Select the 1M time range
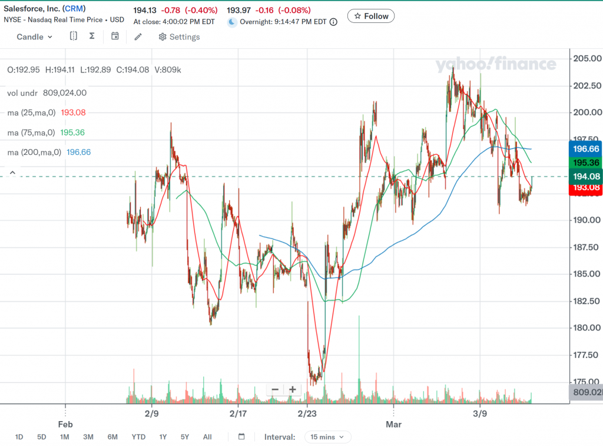The image size is (603, 447). coord(64,437)
